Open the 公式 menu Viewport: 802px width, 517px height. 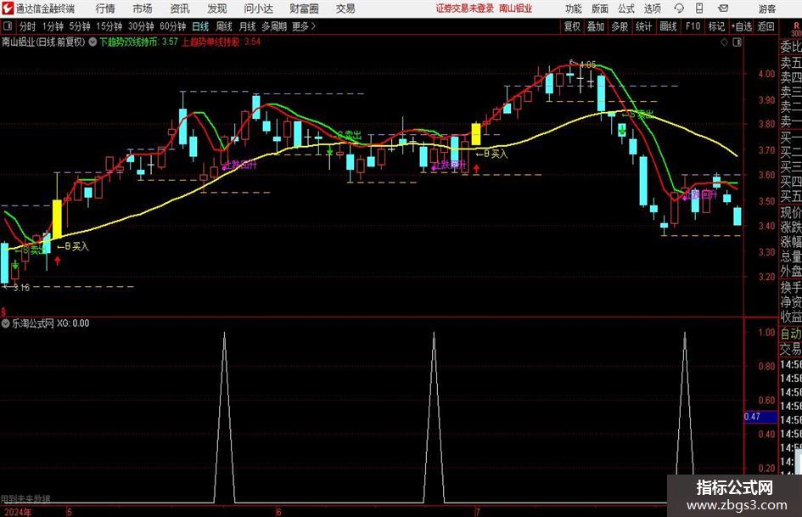click(626, 8)
